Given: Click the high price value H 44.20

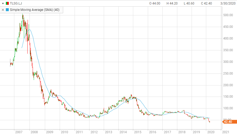Looking at the screenshot, I should [x=171, y=3].
